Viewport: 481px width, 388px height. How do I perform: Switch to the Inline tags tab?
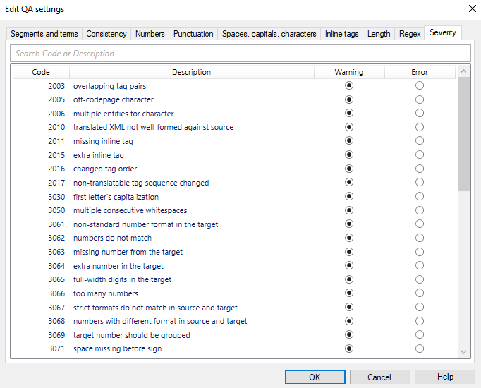pos(342,34)
